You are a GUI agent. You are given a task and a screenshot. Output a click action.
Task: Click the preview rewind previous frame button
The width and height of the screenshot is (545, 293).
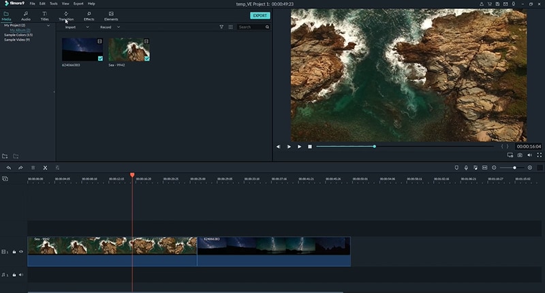279,146
